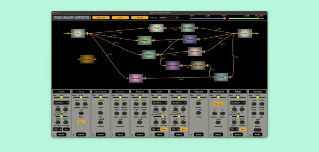
Task: Toggle the No Tail button in Reverb module
Action: 257,130
